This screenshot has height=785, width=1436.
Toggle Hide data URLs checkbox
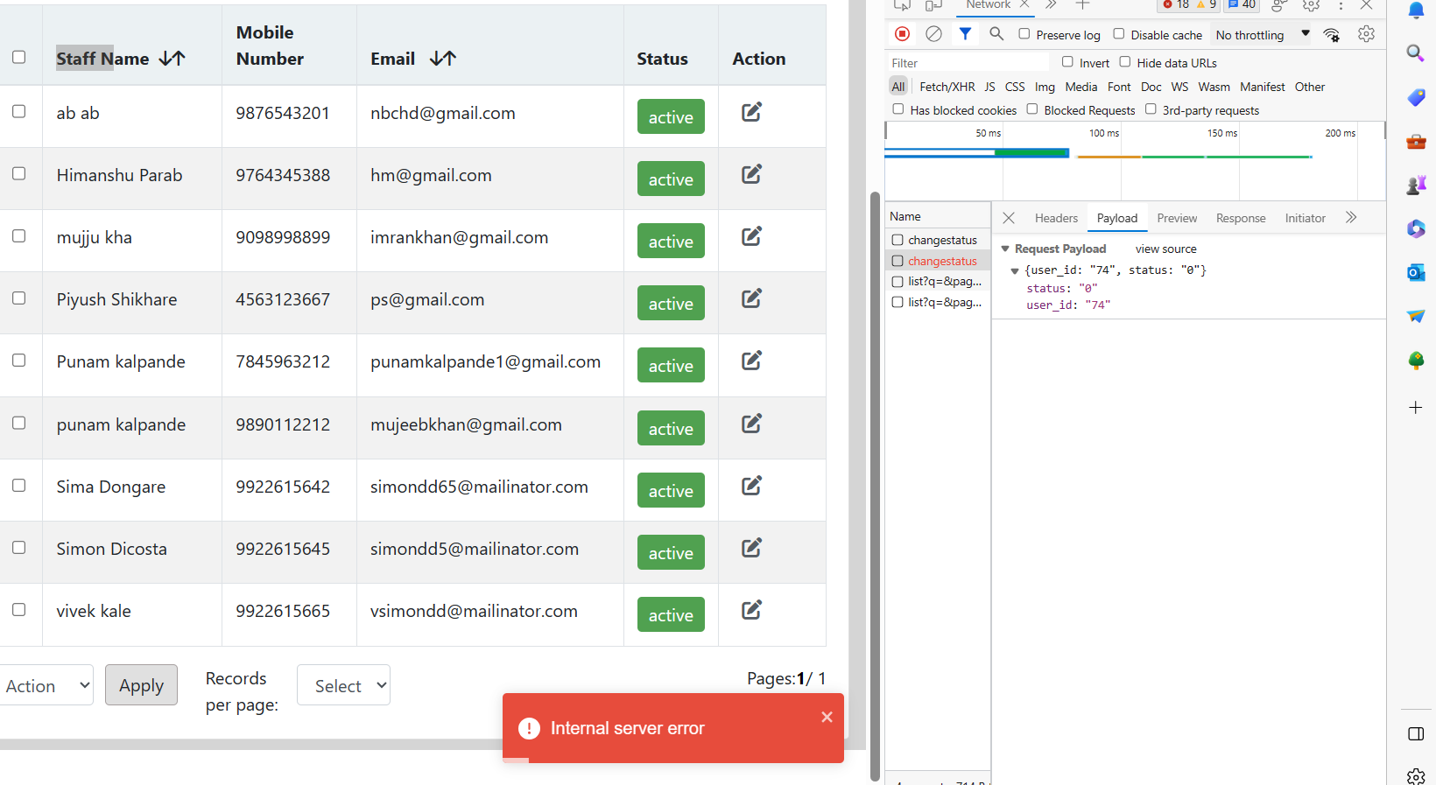pos(1125,62)
